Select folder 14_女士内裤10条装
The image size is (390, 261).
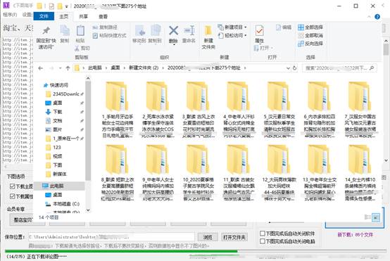point(360,173)
